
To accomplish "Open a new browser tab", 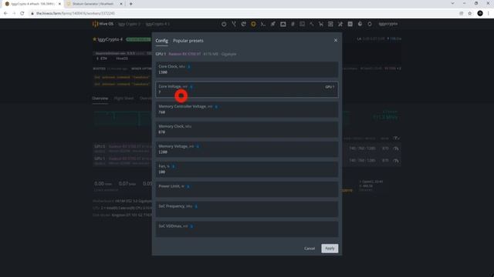I will 130,4.
